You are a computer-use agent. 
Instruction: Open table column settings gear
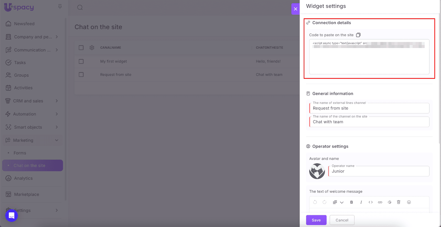[92, 48]
